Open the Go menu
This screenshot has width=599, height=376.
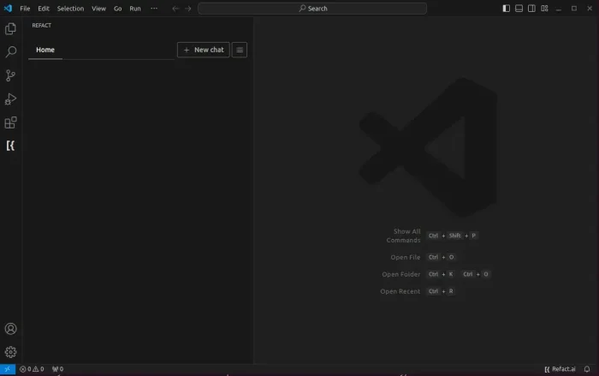118,9
